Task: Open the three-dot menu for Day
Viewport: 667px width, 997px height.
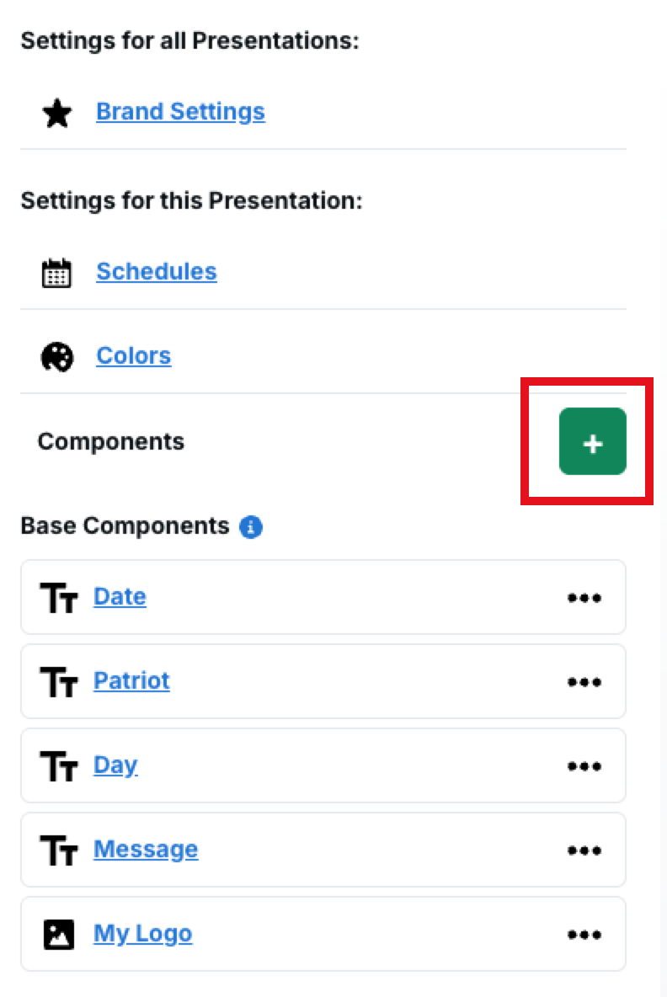Action: 584,766
